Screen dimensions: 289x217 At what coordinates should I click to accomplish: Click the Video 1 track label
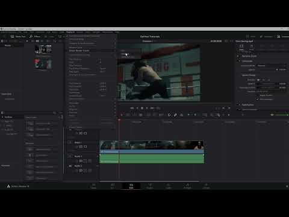click(78, 142)
